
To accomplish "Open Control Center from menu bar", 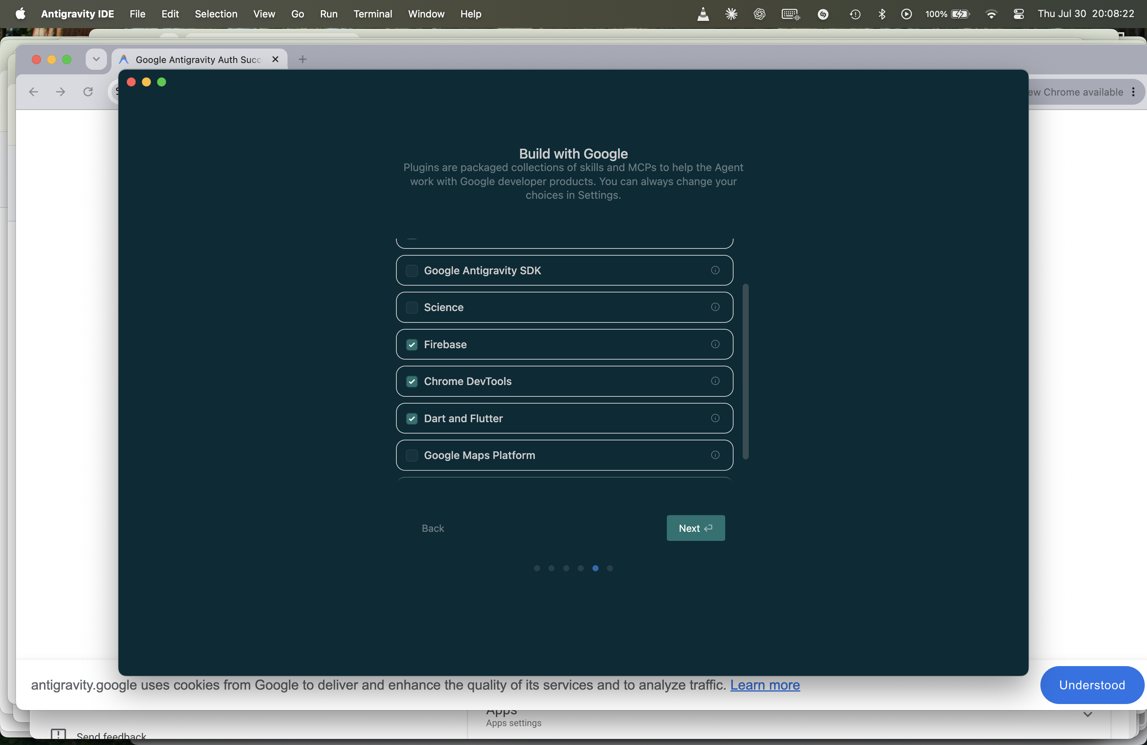I will click(1018, 14).
